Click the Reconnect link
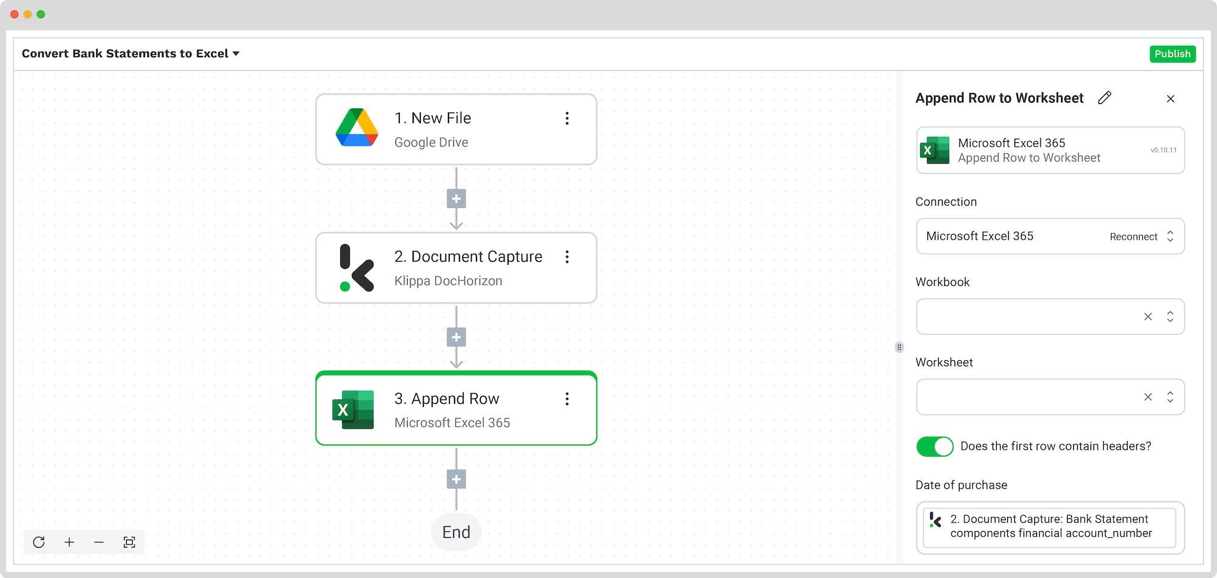The image size is (1217, 578). tap(1133, 237)
